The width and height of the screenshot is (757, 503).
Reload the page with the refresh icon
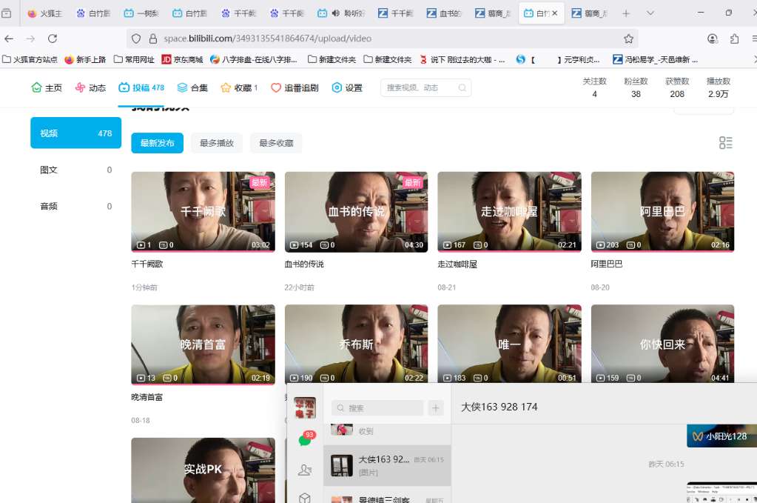pyautogui.click(x=52, y=39)
